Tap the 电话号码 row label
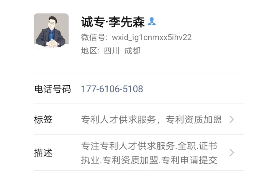This screenshot has height=171, width=272. click(52, 89)
